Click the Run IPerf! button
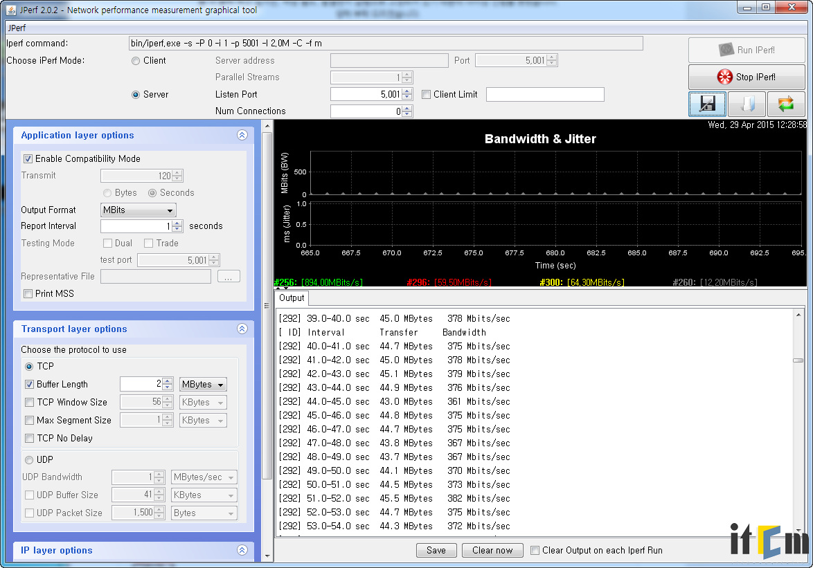Image resolution: width=813 pixels, height=568 pixels. click(747, 51)
